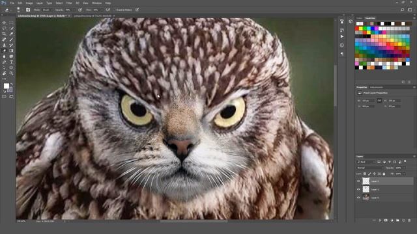
Task: Hide the Layer 0 visibility eye
Action: (358, 198)
